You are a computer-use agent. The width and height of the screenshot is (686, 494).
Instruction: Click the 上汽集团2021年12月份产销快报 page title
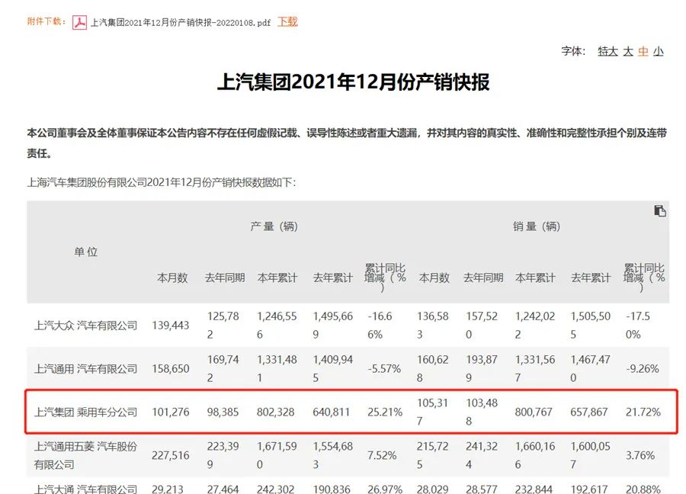tap(353, 82)
